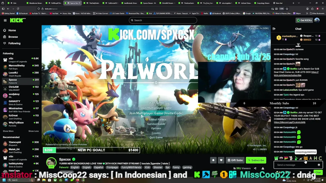
Task: Click the Español language tag
Action: [x=99, y=167]
